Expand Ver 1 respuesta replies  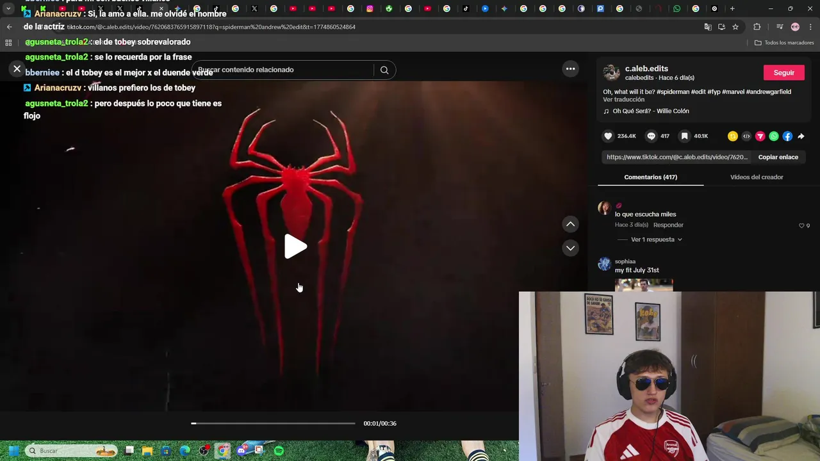pyautogui.click(x=657, y=239)
